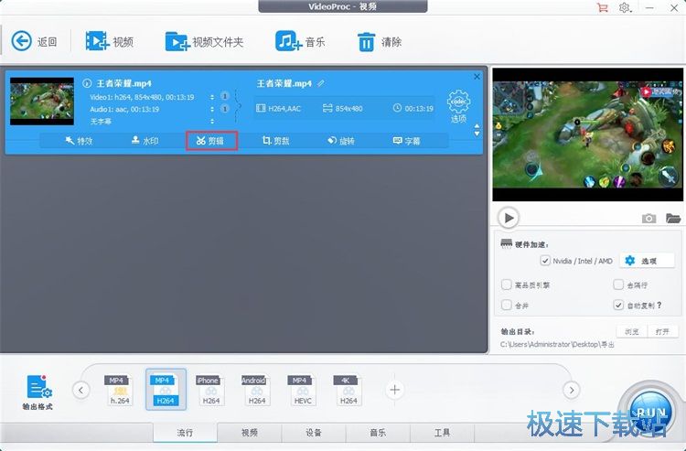This screenshot has height=451, width=686.
Task: Switch to the 音乐 bottom tab
Action: coord(378,433)
